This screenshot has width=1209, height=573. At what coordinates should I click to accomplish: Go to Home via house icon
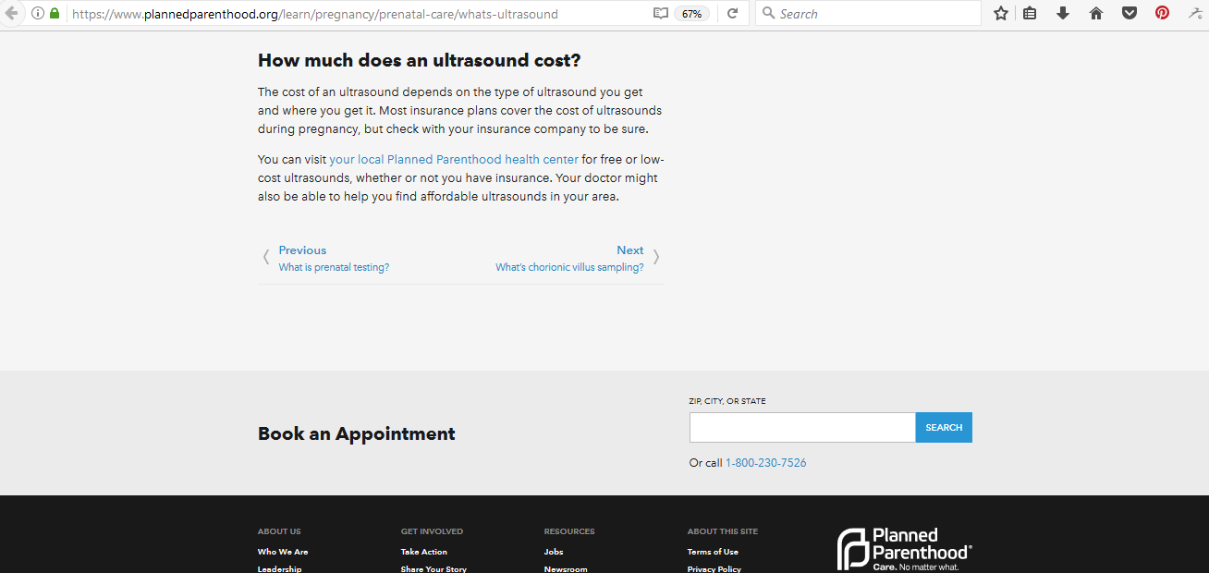(1096, 13)
